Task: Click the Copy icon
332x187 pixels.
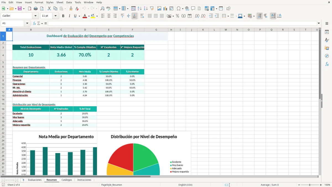Action: (55, 9)
